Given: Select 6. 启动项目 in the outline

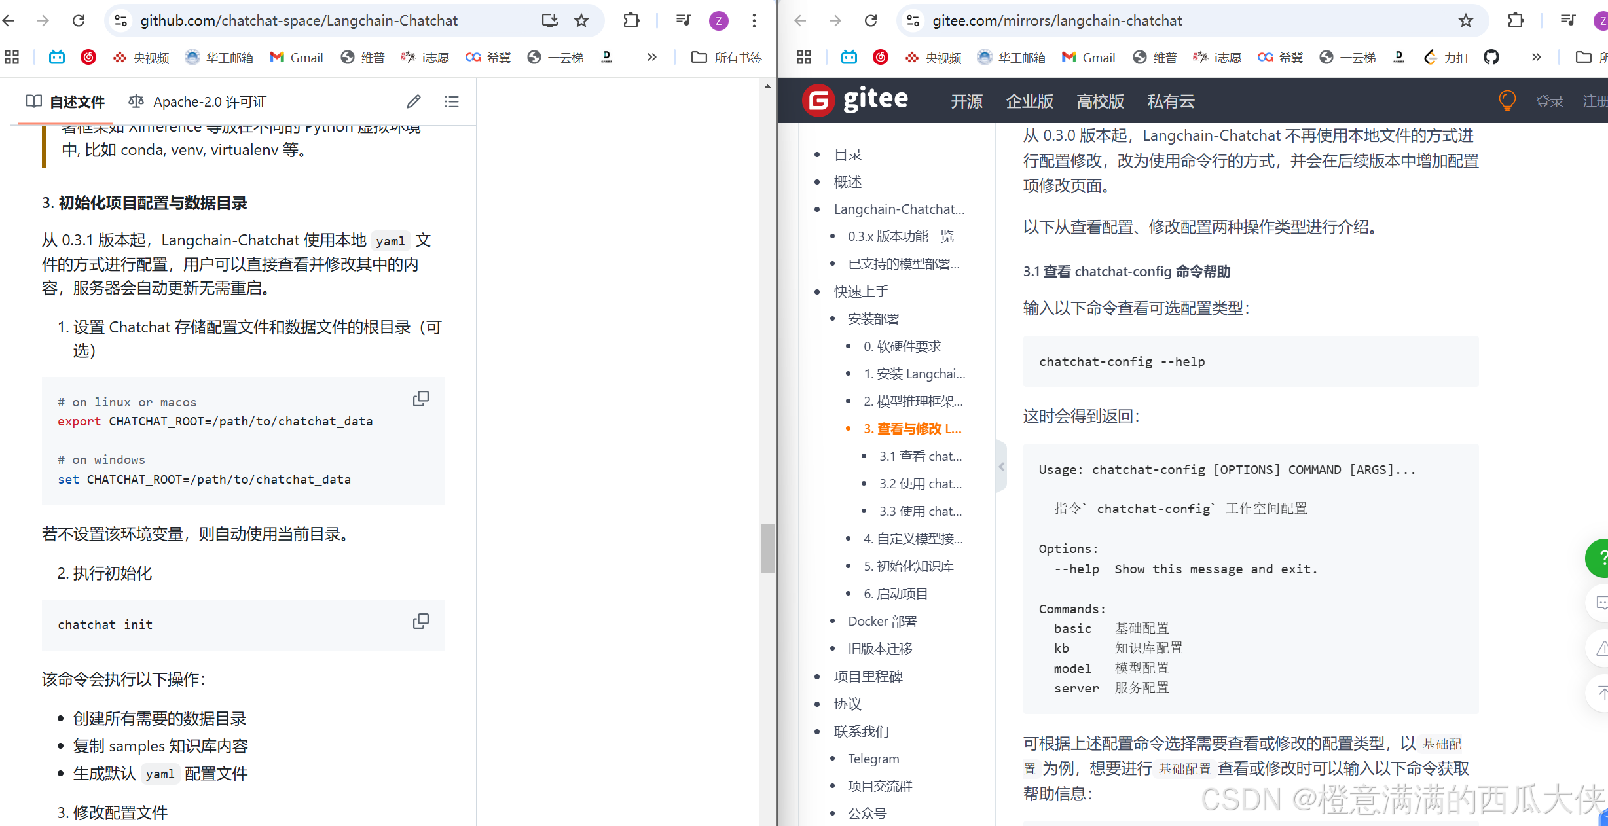Looking at the screenshot, I should (896, 594).
